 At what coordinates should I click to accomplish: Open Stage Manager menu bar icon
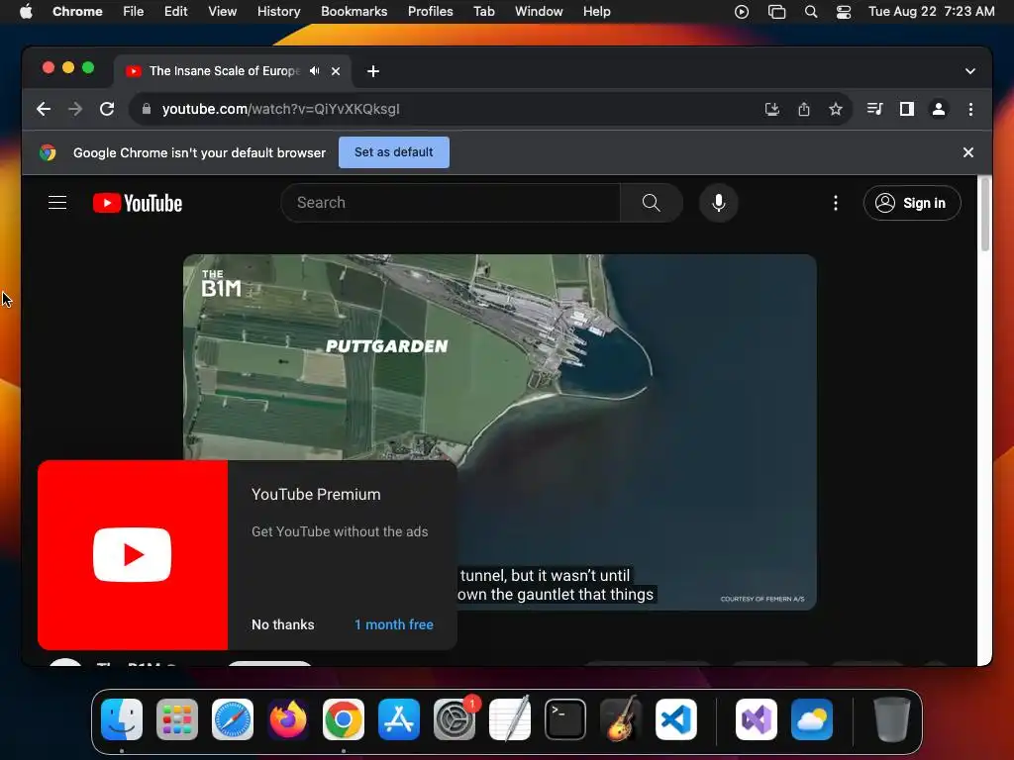point(776,12)
